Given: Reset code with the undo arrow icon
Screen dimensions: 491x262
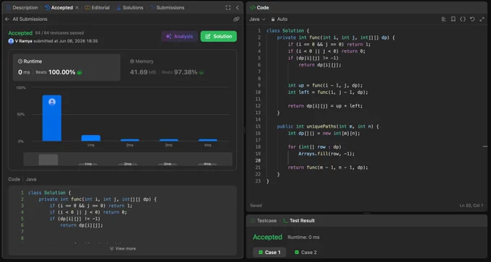Looking at the screenshot, I should [472, 19].
